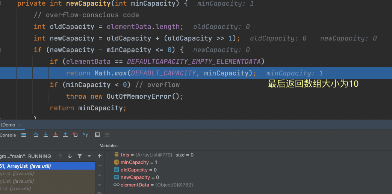Click the 'if (newCapacity - minCapacity <= 0)' line
This screenshot has height=194, width=392.
coord(109,50)
